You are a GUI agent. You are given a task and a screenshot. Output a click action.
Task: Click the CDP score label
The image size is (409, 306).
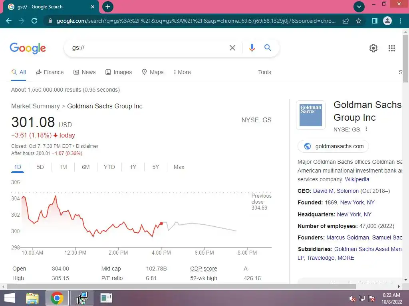[203, 269]
